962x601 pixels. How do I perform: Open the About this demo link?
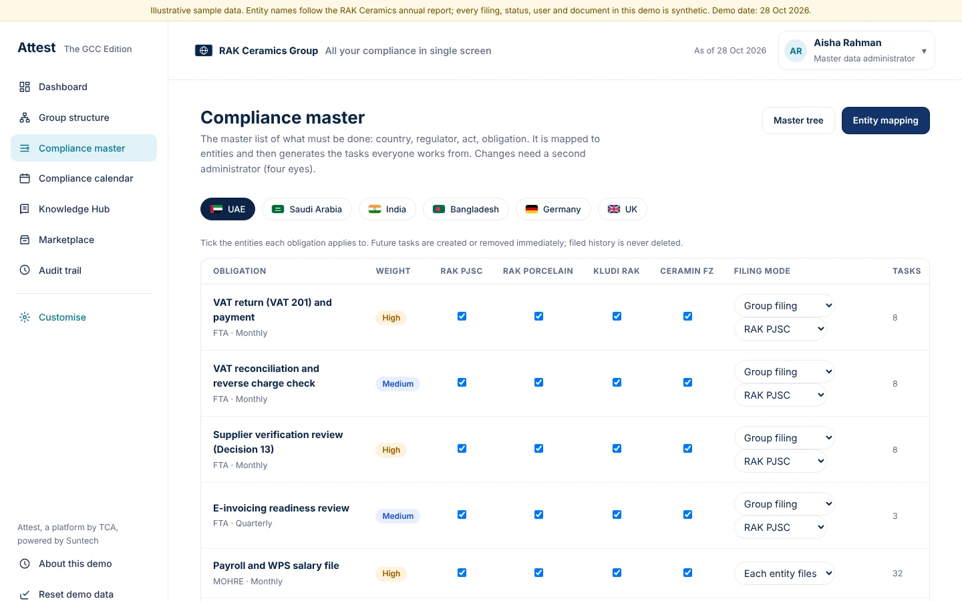84,564
